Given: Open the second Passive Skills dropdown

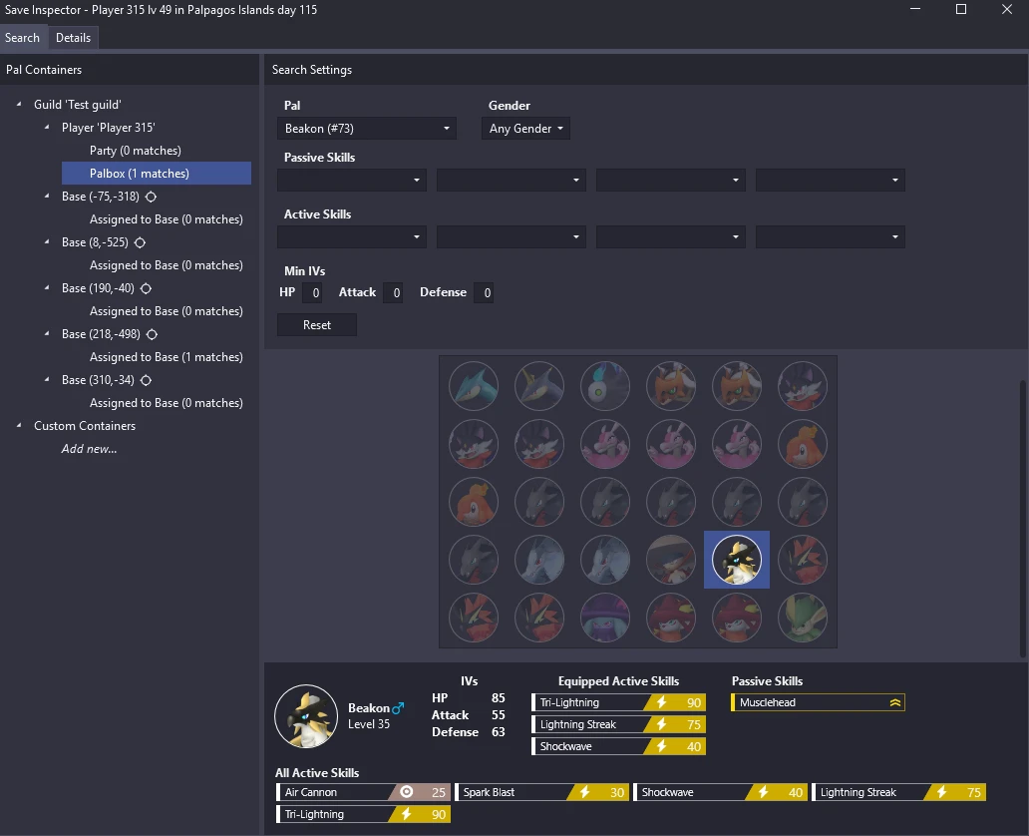Looking at the screenshot, I should [512, 180].
